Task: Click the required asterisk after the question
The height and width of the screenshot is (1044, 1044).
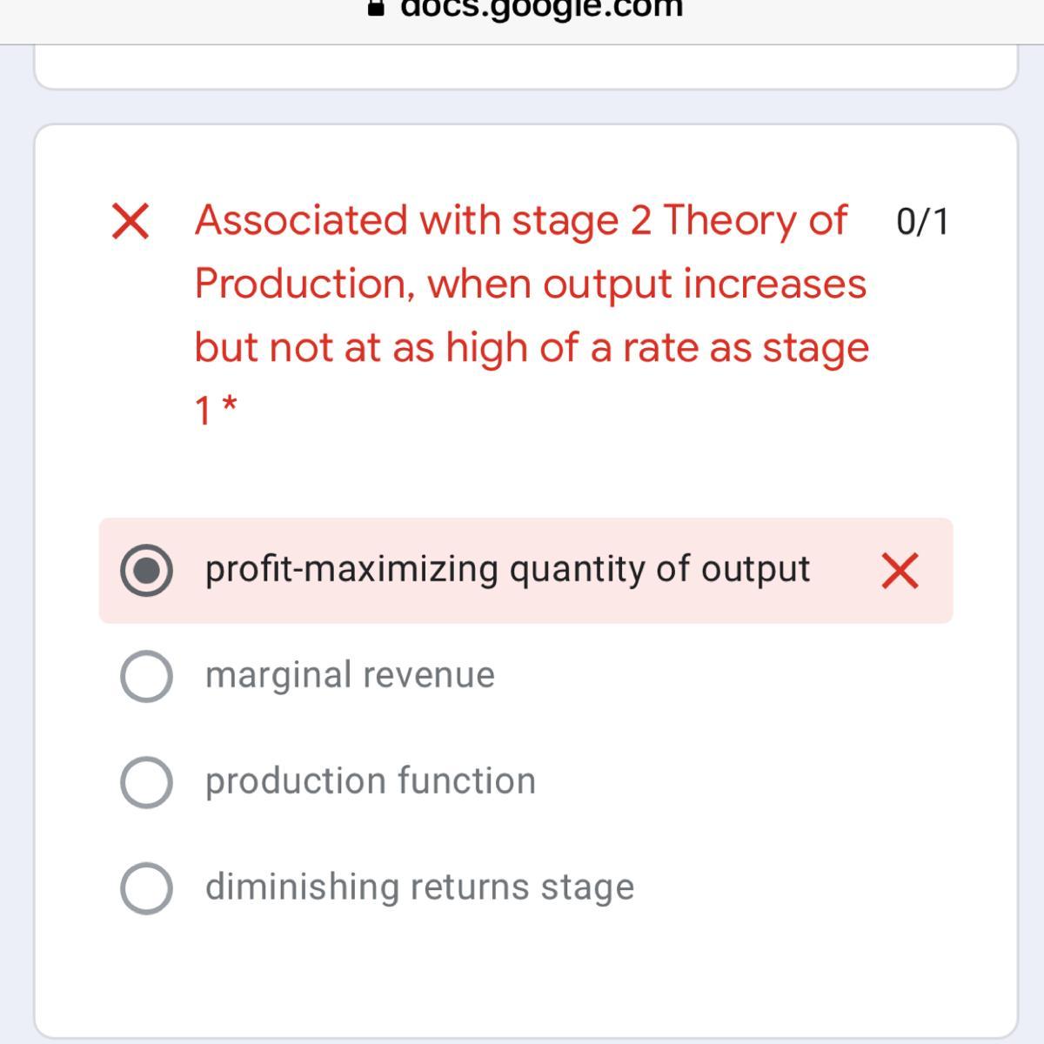Action: point(229,405)
